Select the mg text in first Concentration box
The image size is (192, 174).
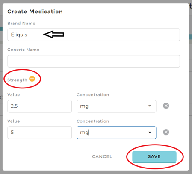tap(84, 106)
